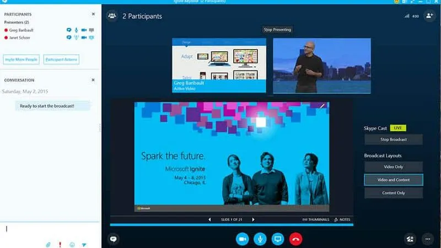Image resolution: width=441 pixels, height=248 pixels.
Task: Click the speaker video feed thumbnail
Action: click(322, 66)
